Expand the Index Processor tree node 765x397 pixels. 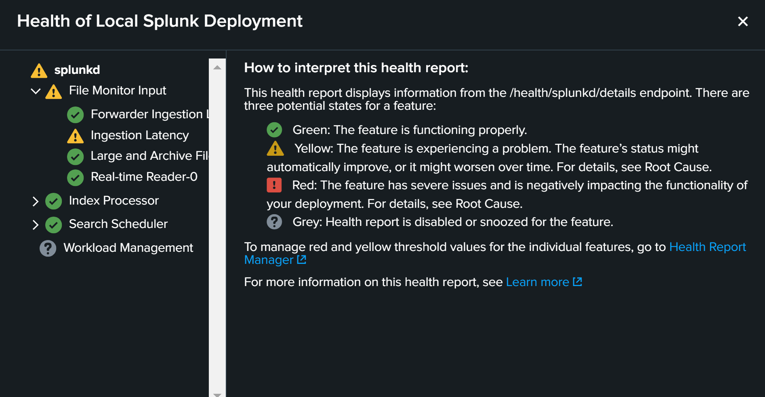35,201
